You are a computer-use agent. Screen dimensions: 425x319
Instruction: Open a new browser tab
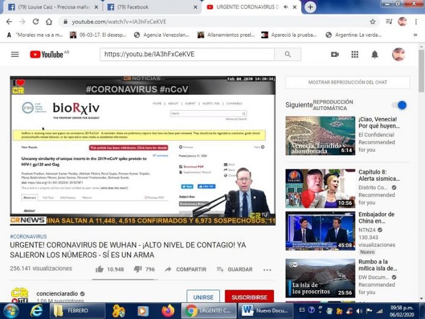(310, 7)
